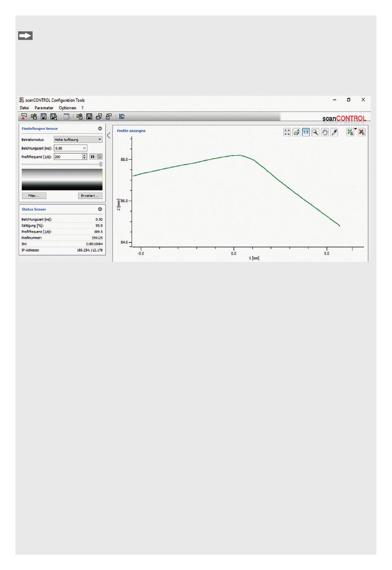
Task: Click the Profilfrequenz spinner arrows
Action: (x=85, y=157)
